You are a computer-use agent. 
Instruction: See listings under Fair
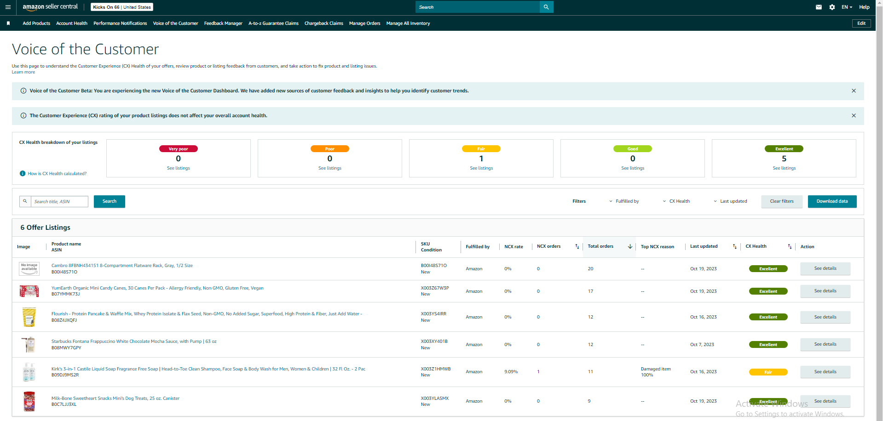pyautogui.click(x=481, y=168)
